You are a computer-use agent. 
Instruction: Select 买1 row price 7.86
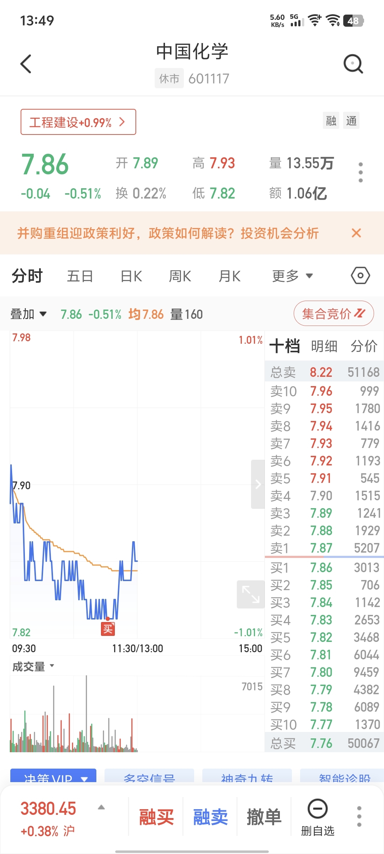(x=324, y=568)
